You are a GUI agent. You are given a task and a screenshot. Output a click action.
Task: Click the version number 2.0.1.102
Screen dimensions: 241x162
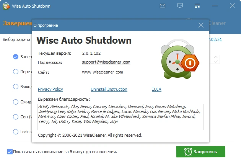(x=91, y=53)
